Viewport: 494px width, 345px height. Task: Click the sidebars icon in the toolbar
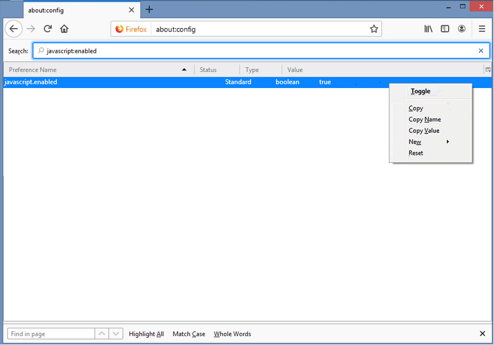point(445,28)
